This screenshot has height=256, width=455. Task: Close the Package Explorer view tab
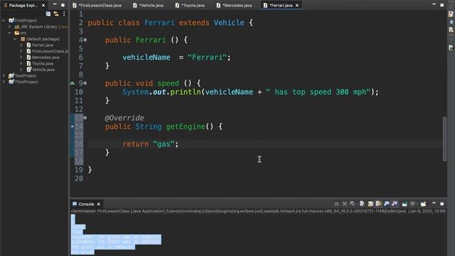pos(43,5)
